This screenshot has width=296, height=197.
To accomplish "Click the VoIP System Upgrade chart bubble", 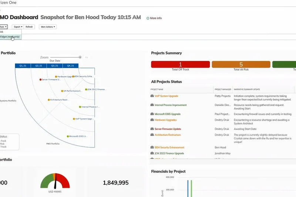I will point(74,119).
